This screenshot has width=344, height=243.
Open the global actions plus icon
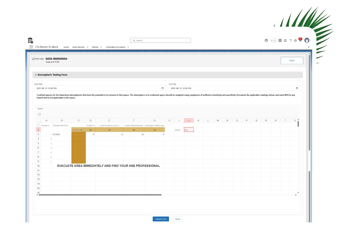pyautogui.click(x=280, y=41)
